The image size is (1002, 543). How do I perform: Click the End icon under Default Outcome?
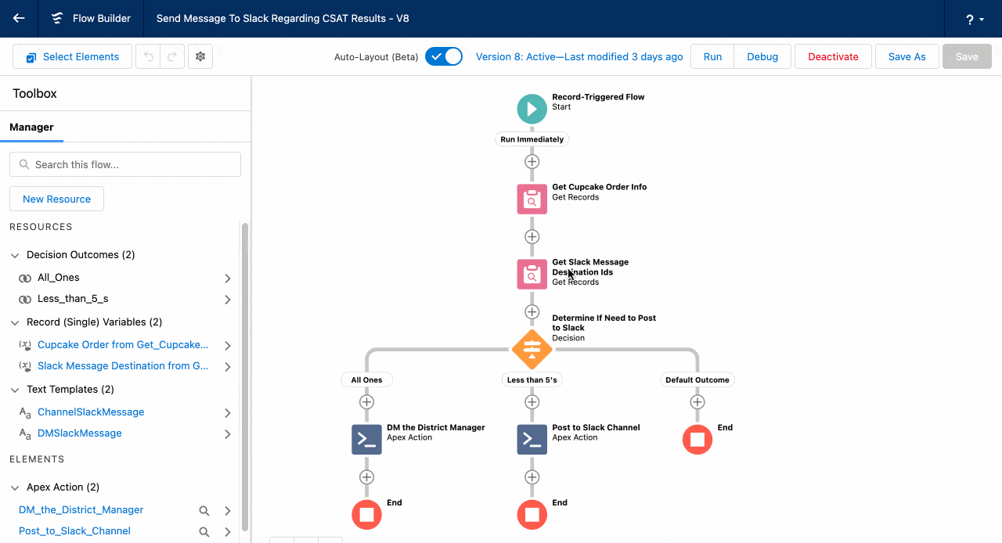pos(697,439)
